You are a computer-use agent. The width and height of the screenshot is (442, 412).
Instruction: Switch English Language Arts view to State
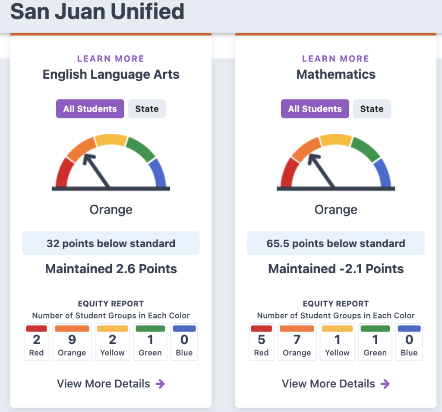point(147,109)
